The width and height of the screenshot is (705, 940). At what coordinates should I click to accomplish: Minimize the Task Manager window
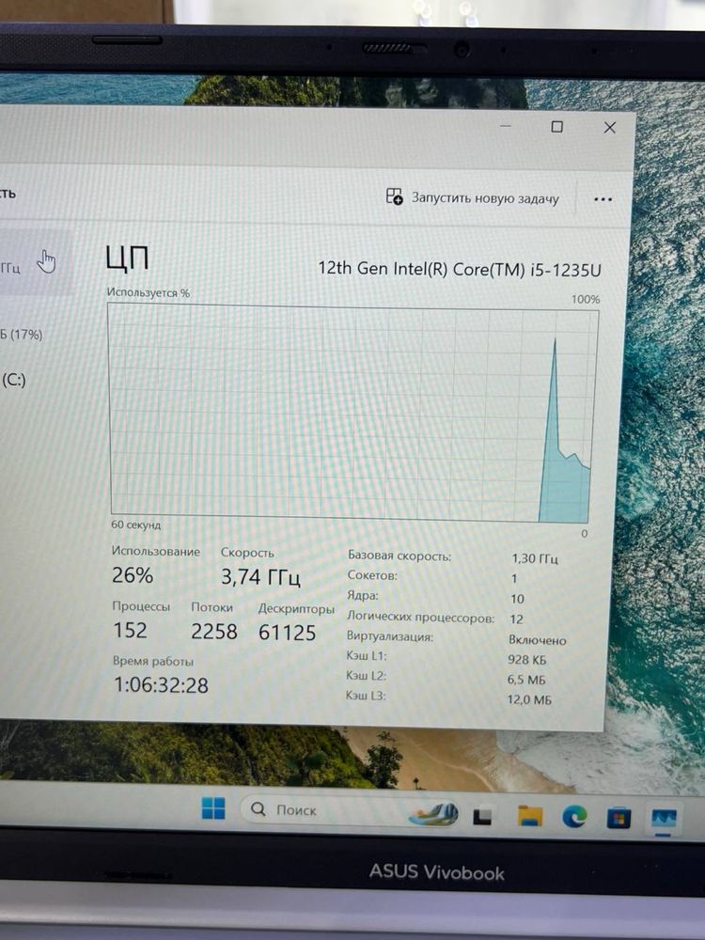tap(506, 126)
